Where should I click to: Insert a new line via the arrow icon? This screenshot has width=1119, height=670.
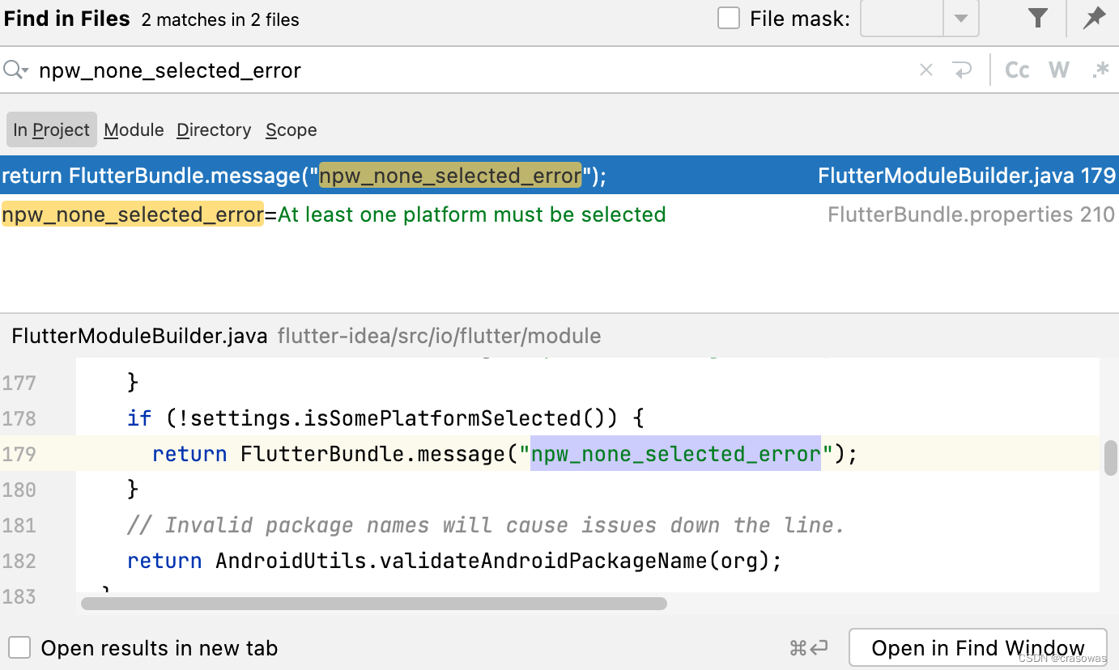tap(963, 70)
